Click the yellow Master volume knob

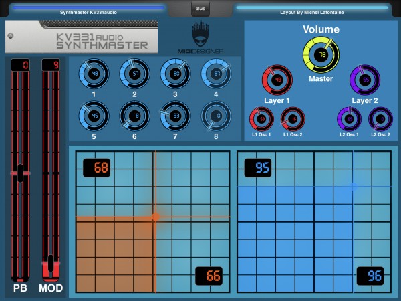pyautogui.click(x=321, y=55)
